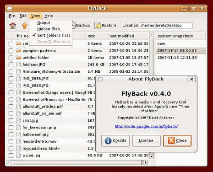213x172 pixels.
Task: Click the file list scroll-down arrow
Action: coord(152,156)
